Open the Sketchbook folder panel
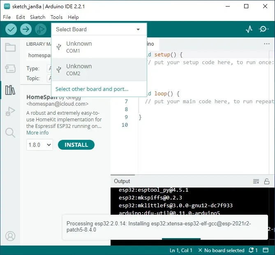This screenshot has height=255, width=275. point(10,47)
